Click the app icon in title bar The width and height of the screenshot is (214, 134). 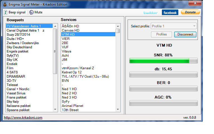tap(5, 4)
